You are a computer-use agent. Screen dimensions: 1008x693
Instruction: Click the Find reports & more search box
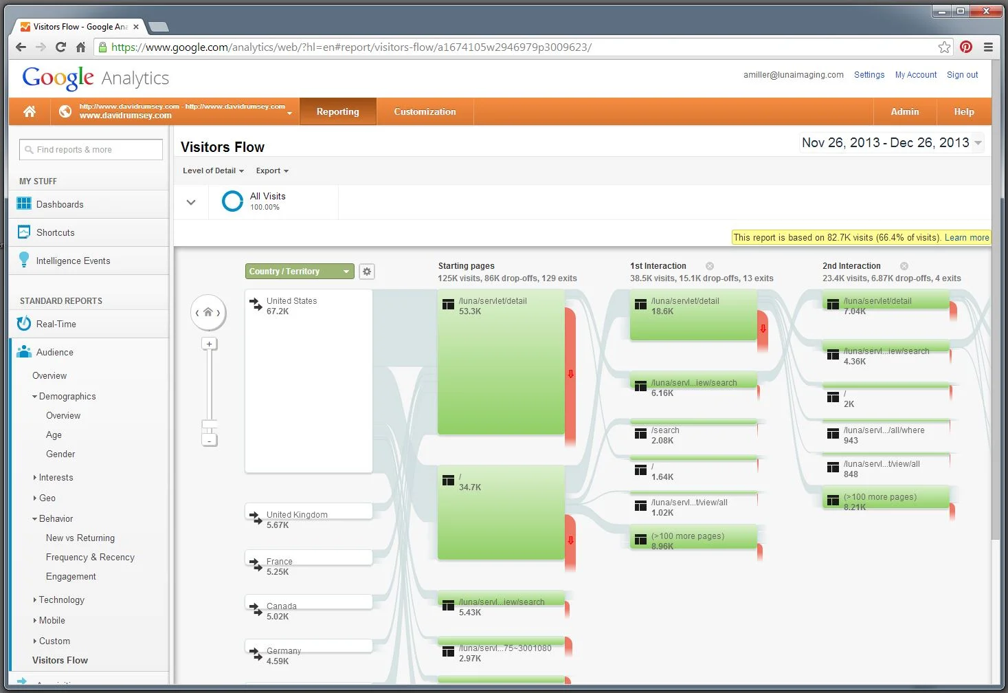point(91,149)
